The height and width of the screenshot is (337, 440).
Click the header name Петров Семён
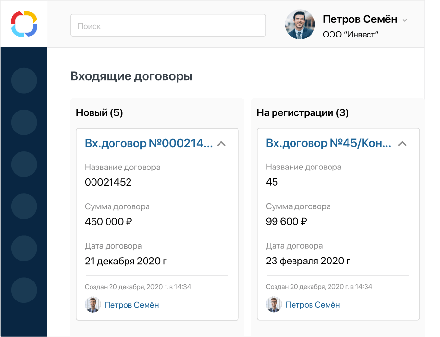coord(360,19)
